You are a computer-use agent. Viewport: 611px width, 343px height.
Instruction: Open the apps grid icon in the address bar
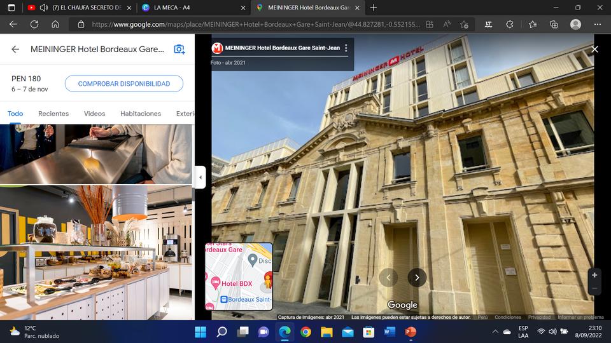(x=430, y=25)
